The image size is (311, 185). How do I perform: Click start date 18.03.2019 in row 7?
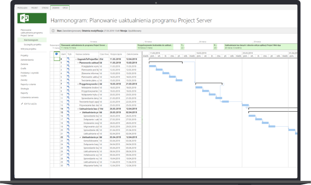point(115,84)
